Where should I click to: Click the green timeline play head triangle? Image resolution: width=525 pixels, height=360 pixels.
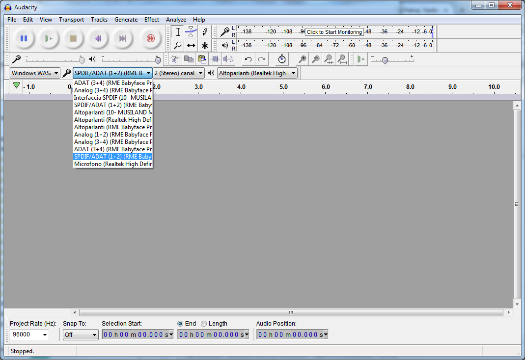coord(16,86)
